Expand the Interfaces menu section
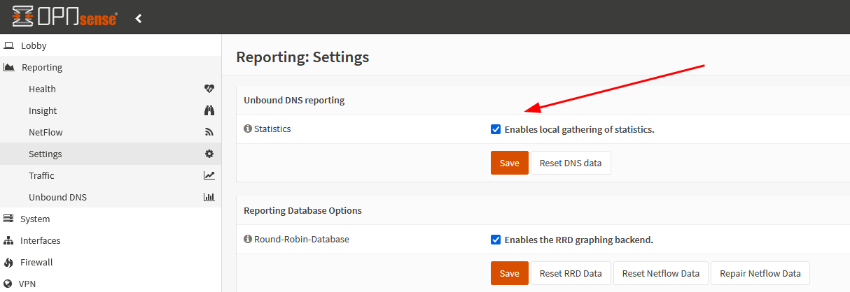Image resolution: width=850 pixels, height=292 pixels. click(40, 240)
